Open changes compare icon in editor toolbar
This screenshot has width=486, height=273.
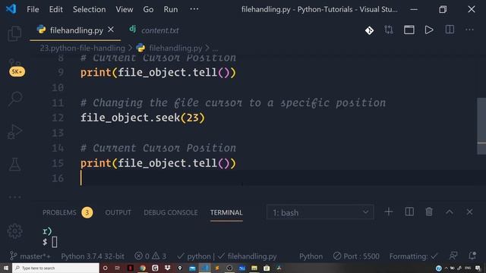[389, 30]
